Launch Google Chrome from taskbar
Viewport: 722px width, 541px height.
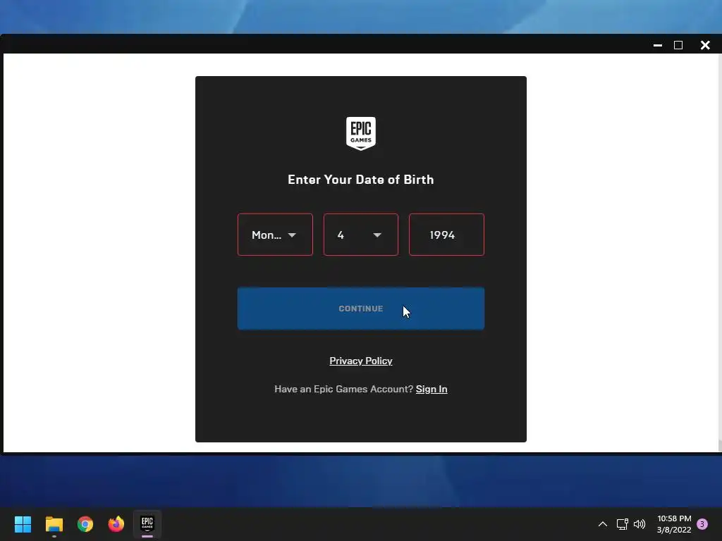85,524
